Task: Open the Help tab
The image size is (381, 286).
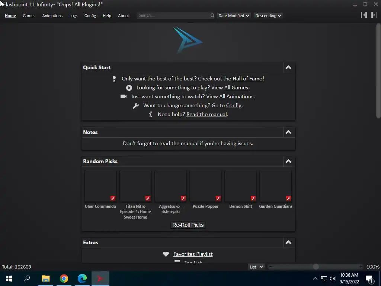Action: [x=107, y=16]
